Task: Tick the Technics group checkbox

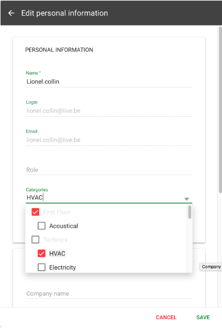Action: click(36, 240)
